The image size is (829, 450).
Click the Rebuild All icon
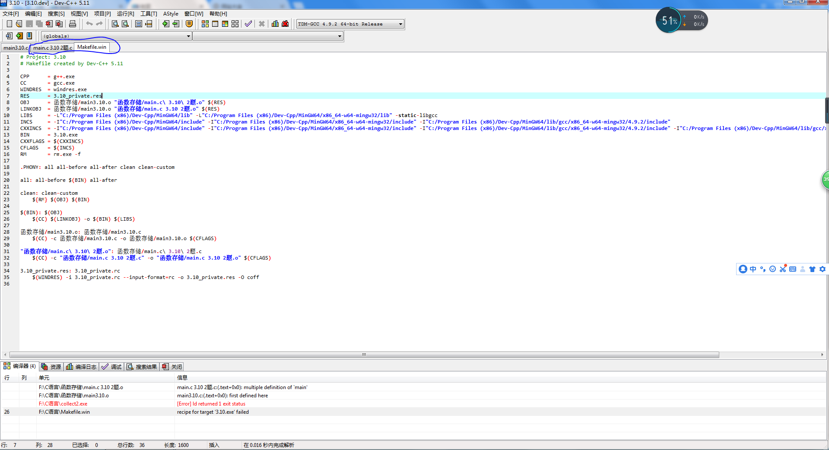[x=235, y=24]
